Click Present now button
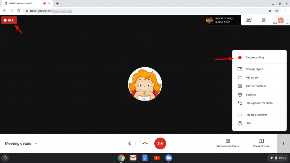 (x=261, y=143)
